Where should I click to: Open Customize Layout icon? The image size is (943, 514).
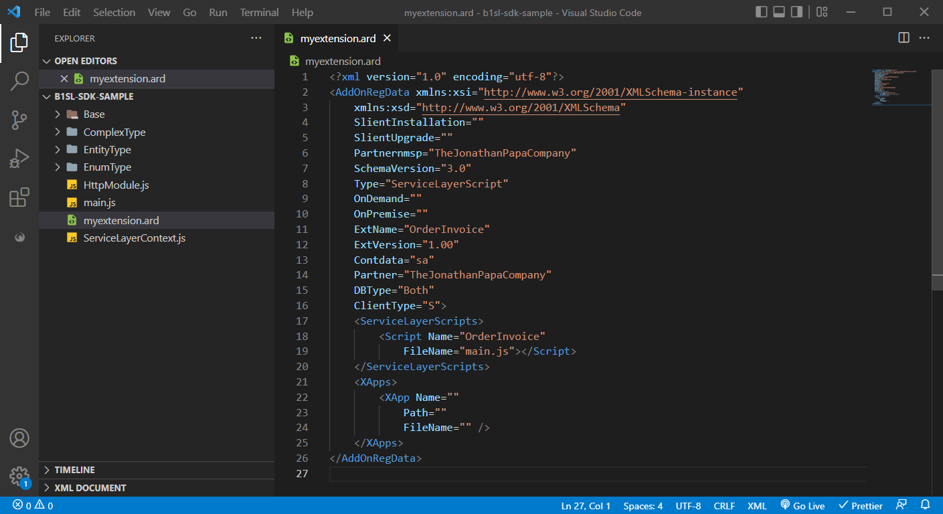pyautogui.click(x=822, y=12)
